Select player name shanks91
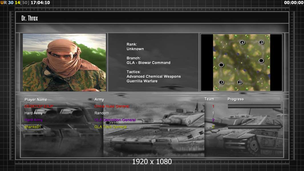Viewport: 304px width, 171px height. [x=33, y=127]
